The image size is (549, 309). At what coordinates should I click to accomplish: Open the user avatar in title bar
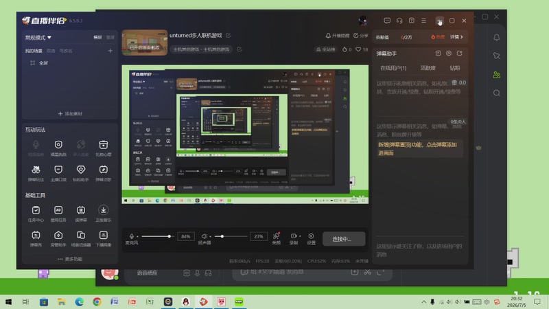point(363,21)
